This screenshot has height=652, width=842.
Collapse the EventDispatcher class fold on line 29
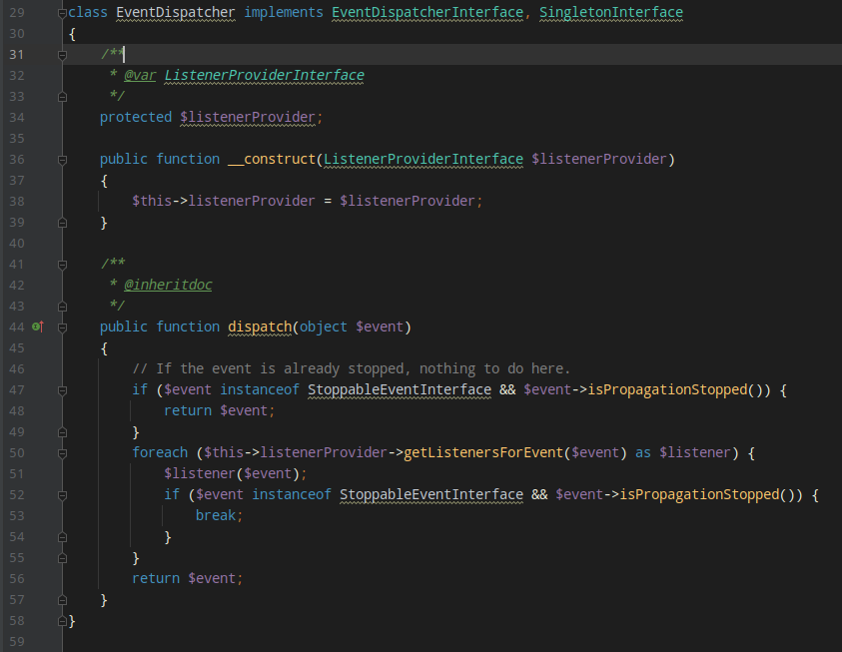coord(62,13)
